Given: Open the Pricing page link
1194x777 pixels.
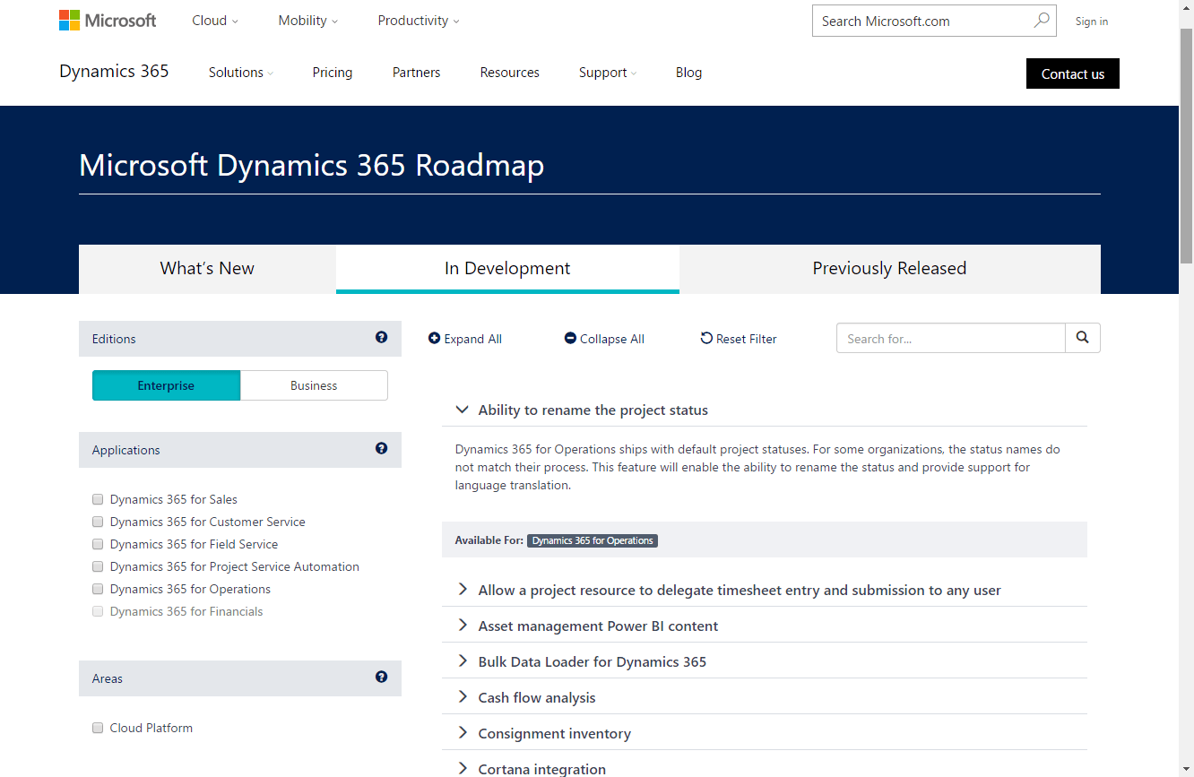Looking at the screenshot, I should (x=332, y=73).
